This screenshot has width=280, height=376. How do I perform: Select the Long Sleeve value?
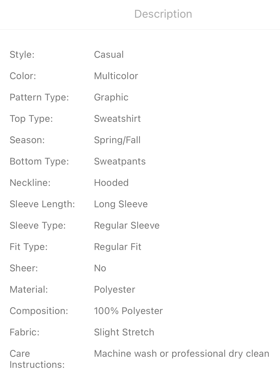pyautogui.click(x=121, y=204)
